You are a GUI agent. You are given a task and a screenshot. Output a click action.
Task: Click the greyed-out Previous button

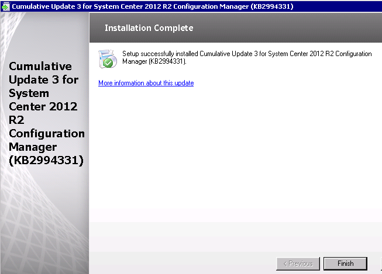pos(298,263)
